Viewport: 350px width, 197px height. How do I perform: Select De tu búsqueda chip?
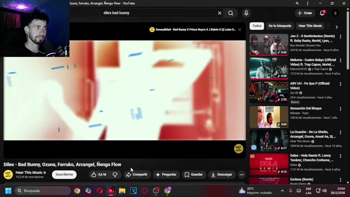(280, 26)
